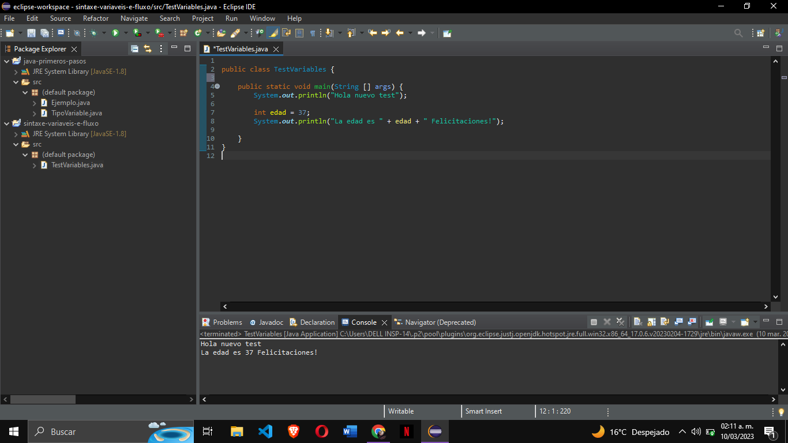The height and width of the screenshot is (443, 788).
Task: Open the Source menu
Action: pos(61,18)
